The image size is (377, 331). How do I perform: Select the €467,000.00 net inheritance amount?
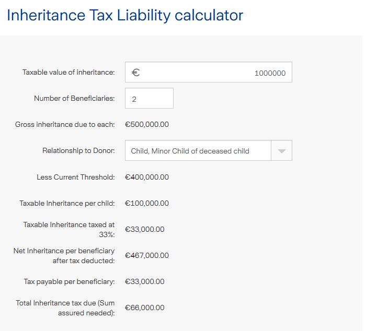[x=147, y=255]
